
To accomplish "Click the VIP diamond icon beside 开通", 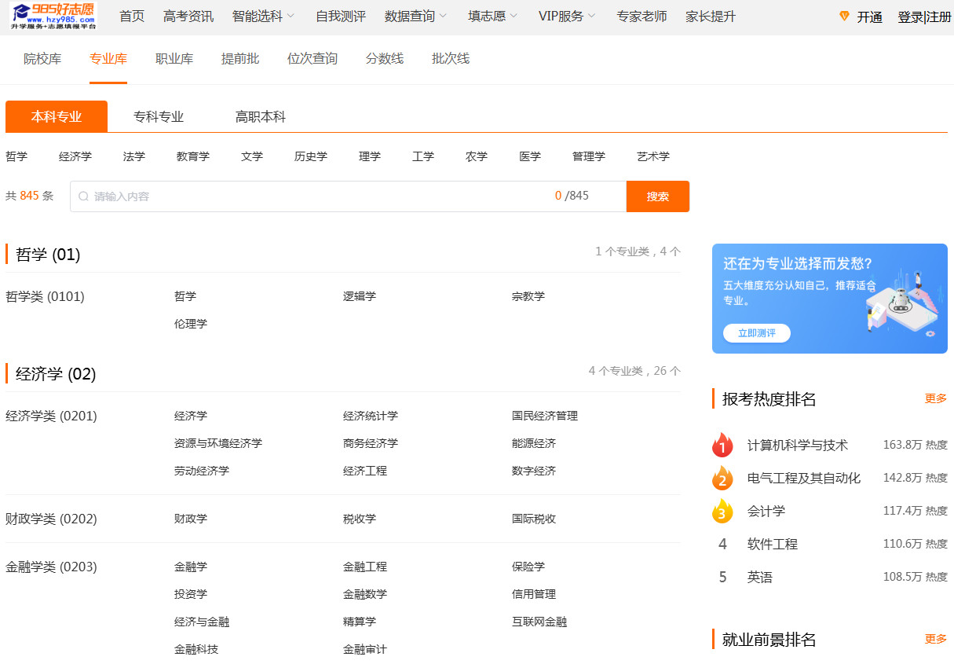I will point(845,17).
